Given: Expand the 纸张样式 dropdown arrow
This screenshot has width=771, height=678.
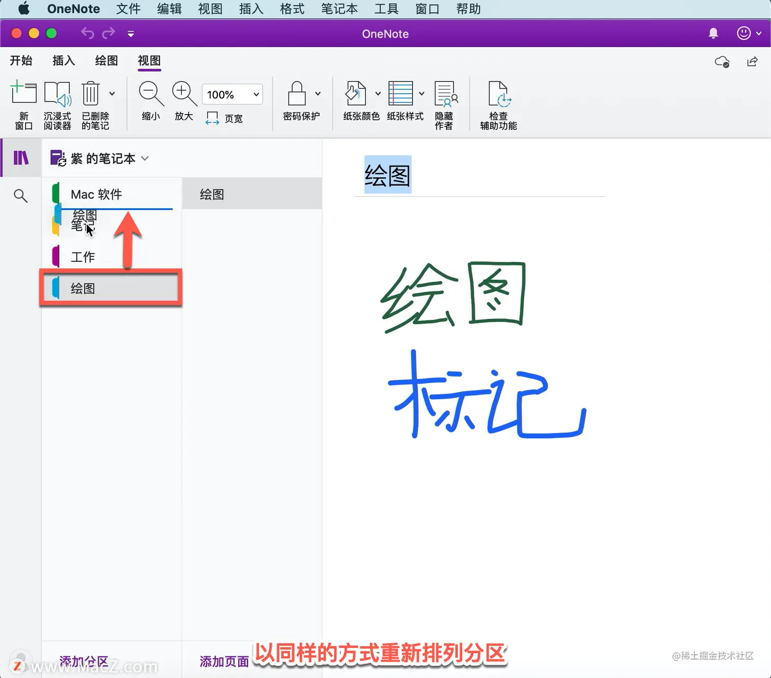Looking at the screenshot, I should coord(422,94).
